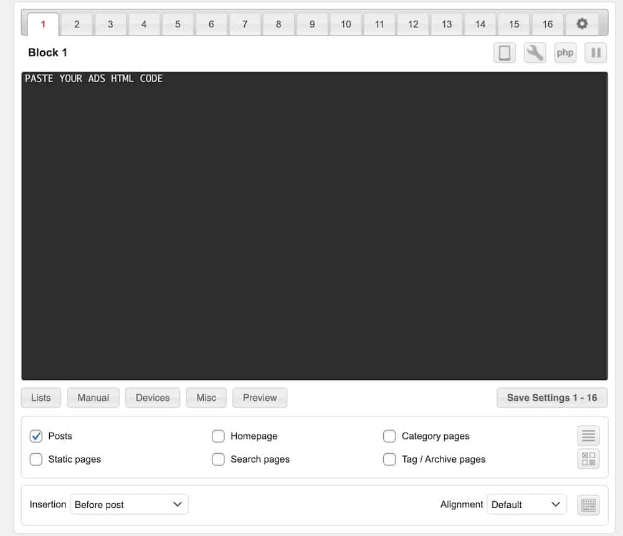Open the lines icon beside Category pages
The image size is (623, 536).
(x=589, y=436)
